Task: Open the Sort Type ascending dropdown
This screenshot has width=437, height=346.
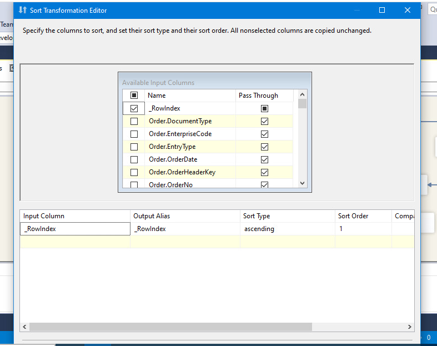Action: pyautogui.click(x=288, y=229)
